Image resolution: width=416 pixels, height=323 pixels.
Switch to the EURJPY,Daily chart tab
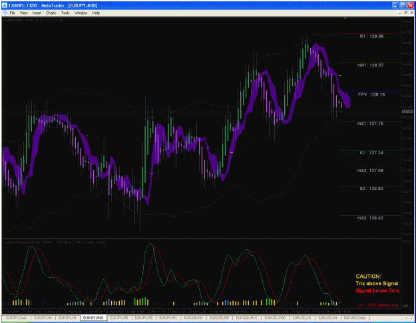click(17, 318)
